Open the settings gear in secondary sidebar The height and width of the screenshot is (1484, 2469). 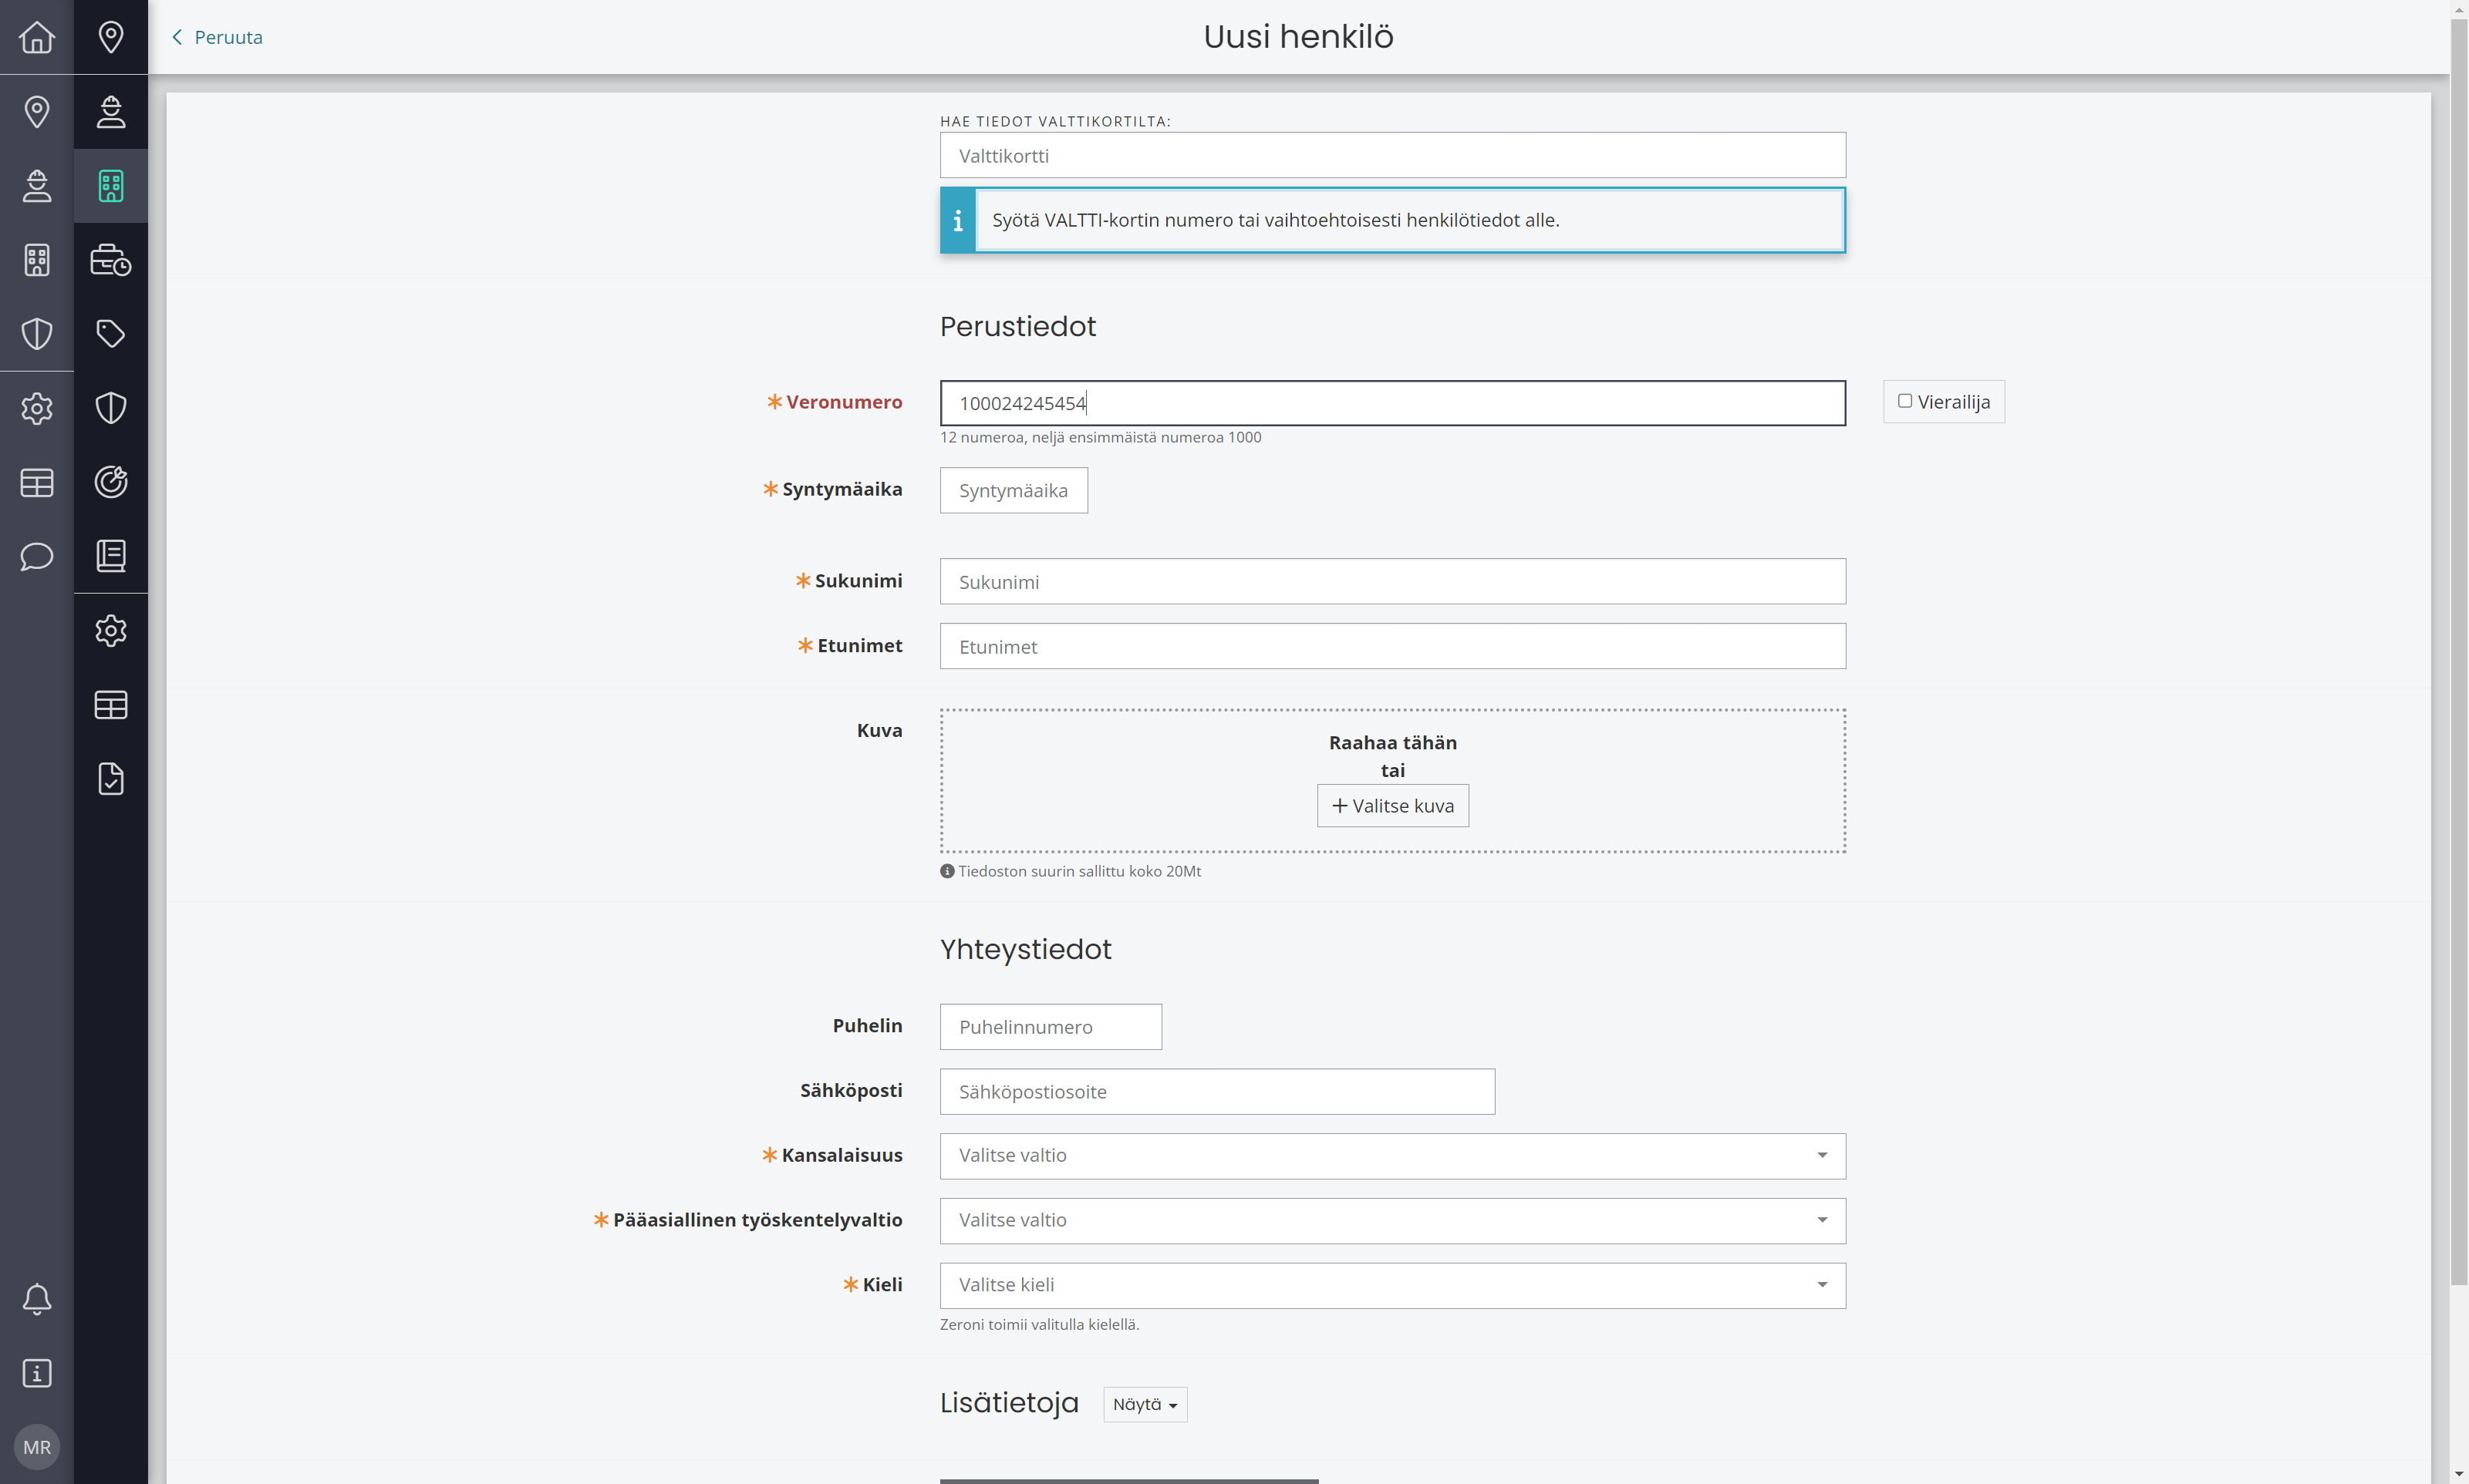pos(111,630)
